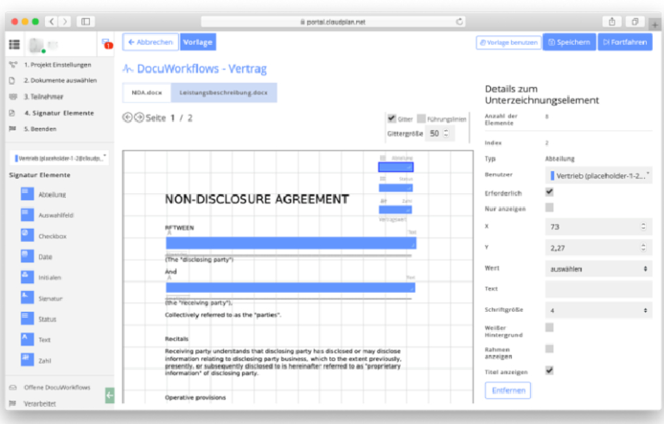
Task: Open new Safari tab plus button
Action: coord(655,25)
